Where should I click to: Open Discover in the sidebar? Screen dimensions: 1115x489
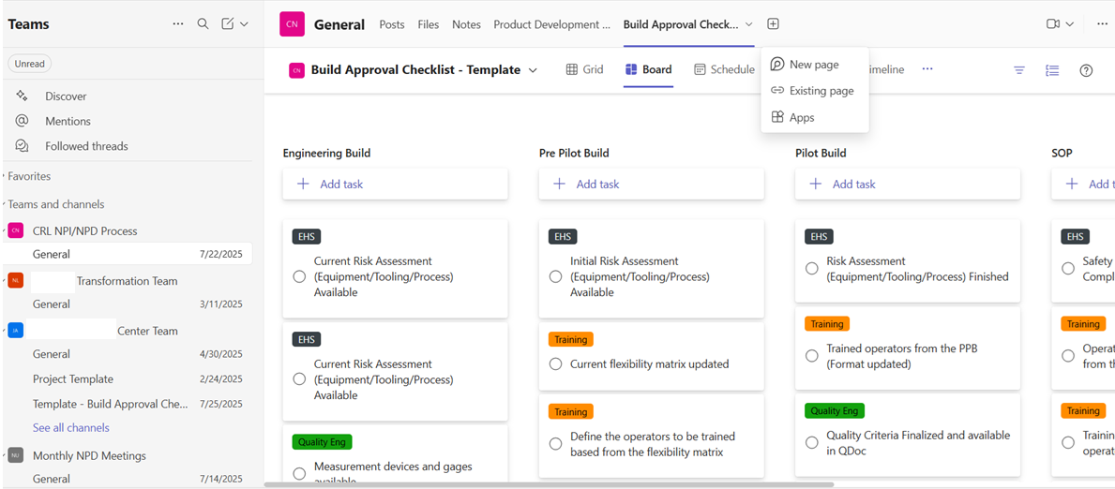66,96
